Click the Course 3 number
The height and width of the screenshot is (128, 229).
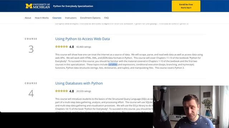point(31,49)
